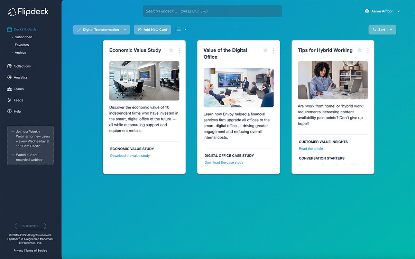415x259 pixels.
Task: Favorite the Economic Value Study card
Action: tap(171, 50)
